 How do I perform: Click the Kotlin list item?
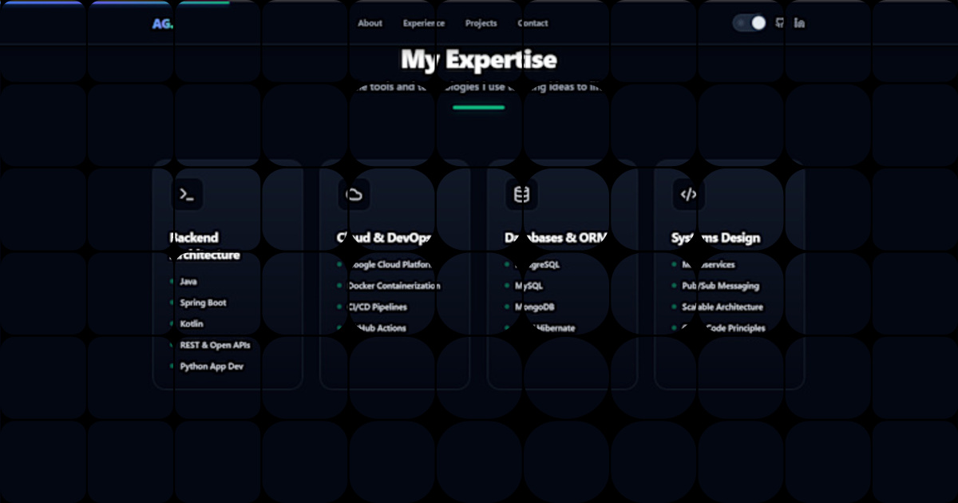tap(192, 324)
